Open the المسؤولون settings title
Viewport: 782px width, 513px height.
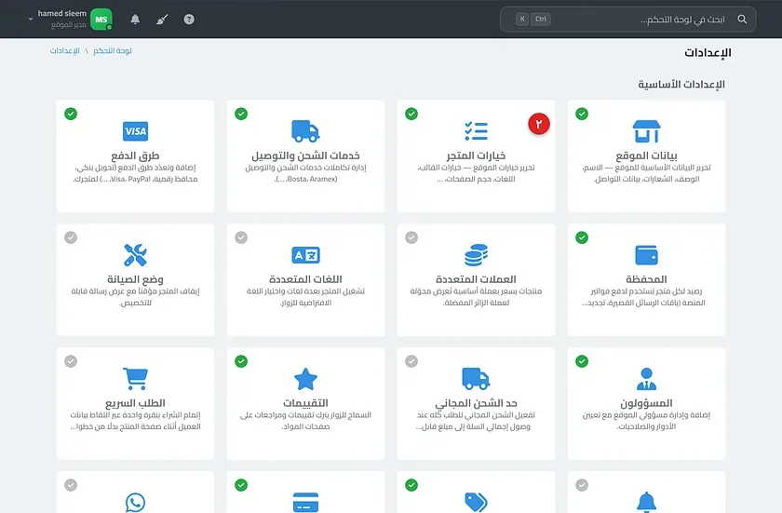[646, 403]
